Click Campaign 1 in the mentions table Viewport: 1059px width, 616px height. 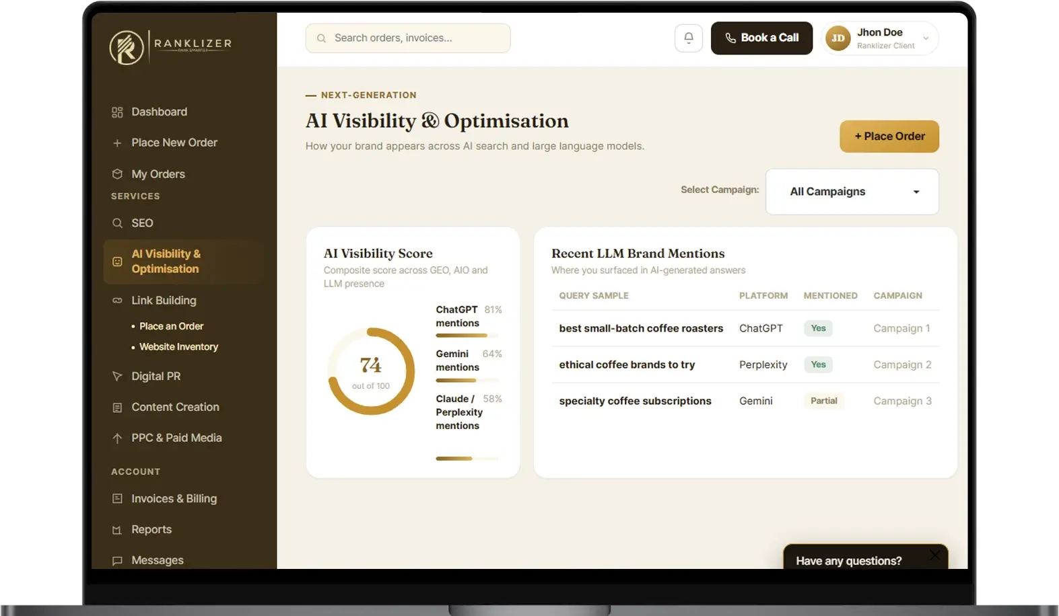coord(902,329)
